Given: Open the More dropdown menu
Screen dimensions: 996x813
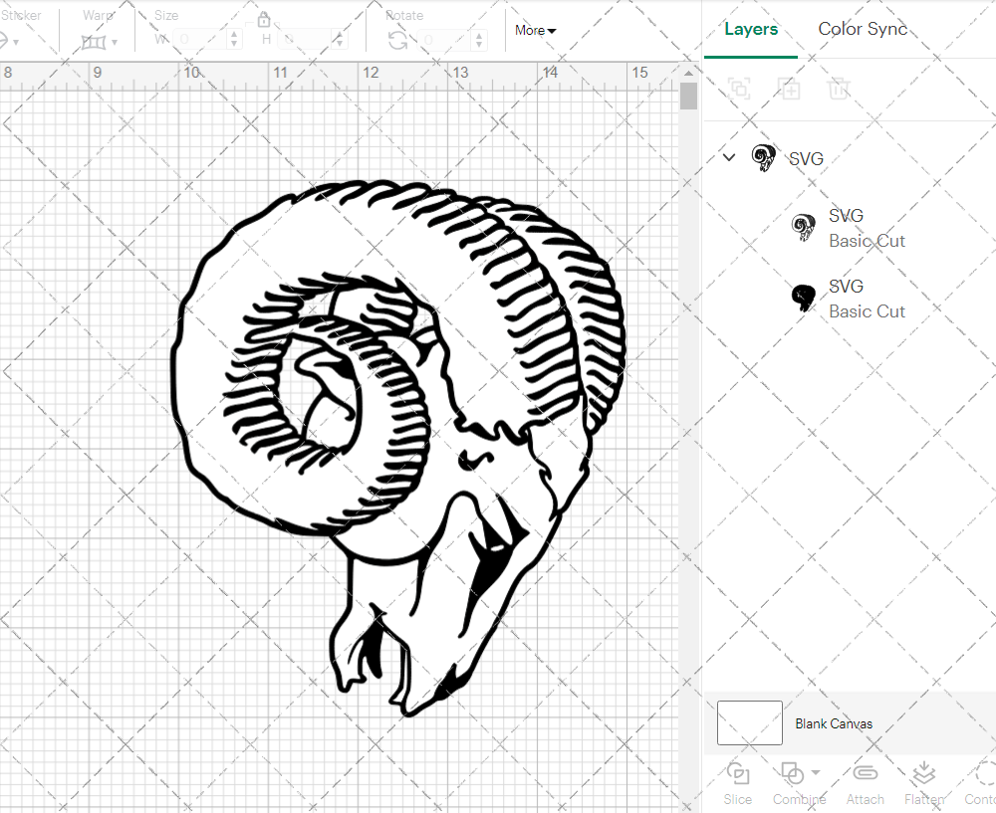Looking at the screenshot, I should pos(536,30).
